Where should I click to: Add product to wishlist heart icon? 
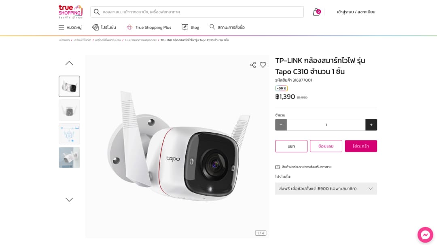[263, 65]
